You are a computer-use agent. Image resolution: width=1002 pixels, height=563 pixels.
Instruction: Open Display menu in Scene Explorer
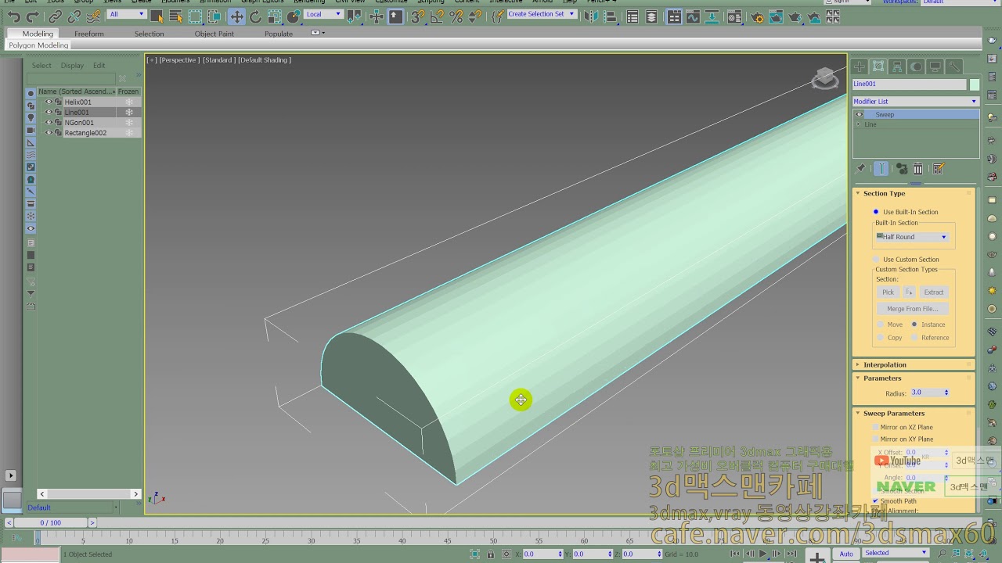[72, 66]
